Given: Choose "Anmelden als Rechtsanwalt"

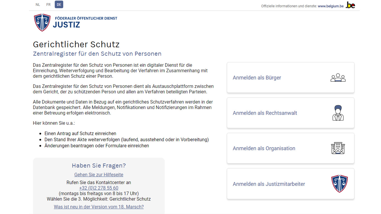Looking at the screenshot, I should 265,113.
